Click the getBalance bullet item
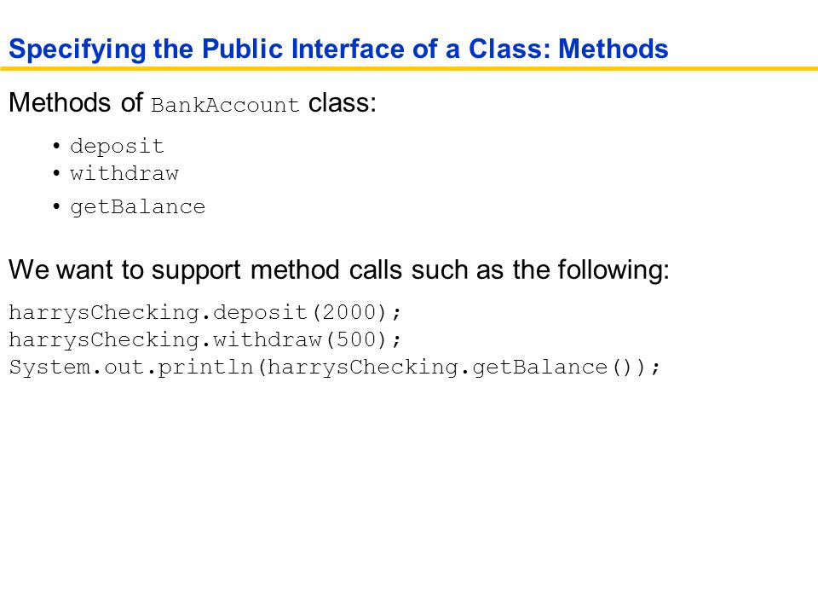This screenshot has width=818, height=614. [x=138, y=208]
